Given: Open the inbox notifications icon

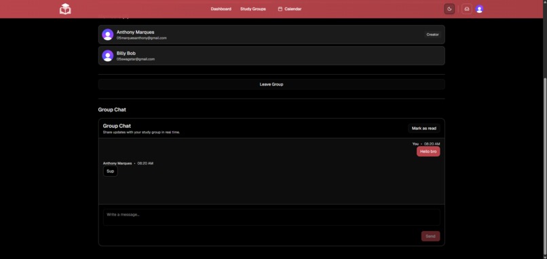Looking at the screenshot, I should [x=467, y=9].
